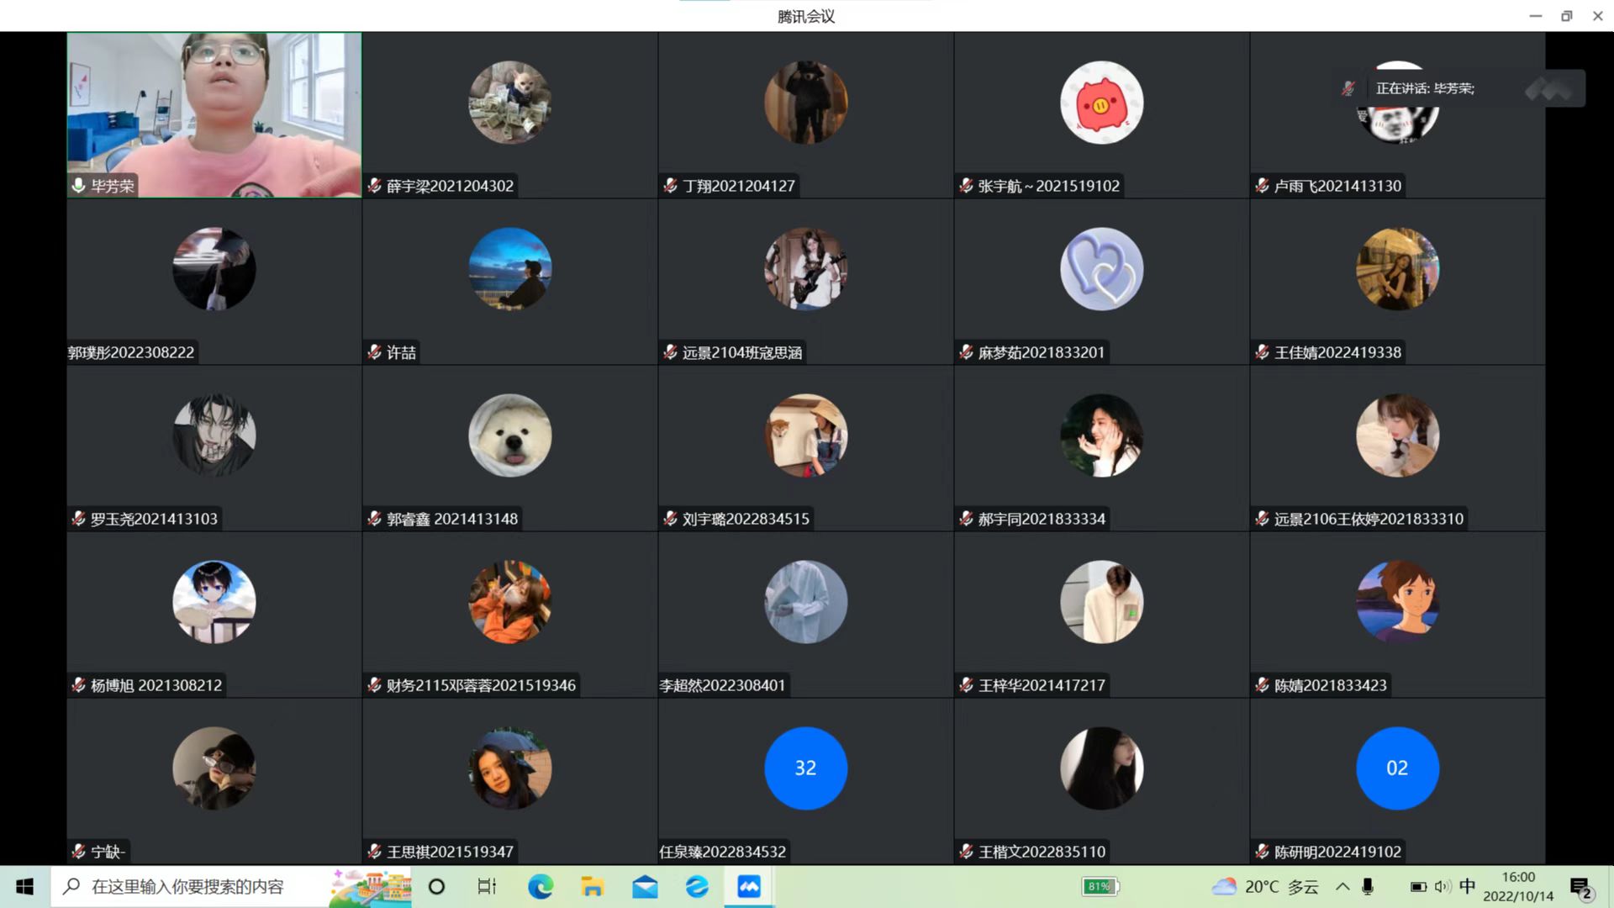Select 薛宇梁's dog avatar
This screenshot has height=908, width=1614.
(510, 103)
